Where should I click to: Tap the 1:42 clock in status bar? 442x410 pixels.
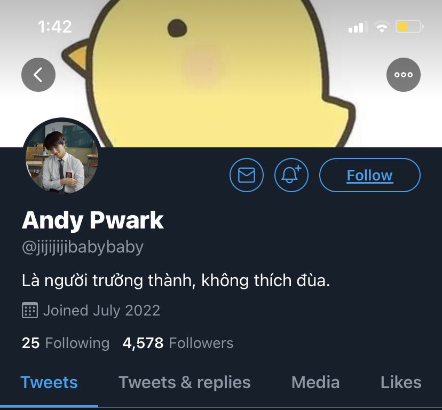click(54, 27)
